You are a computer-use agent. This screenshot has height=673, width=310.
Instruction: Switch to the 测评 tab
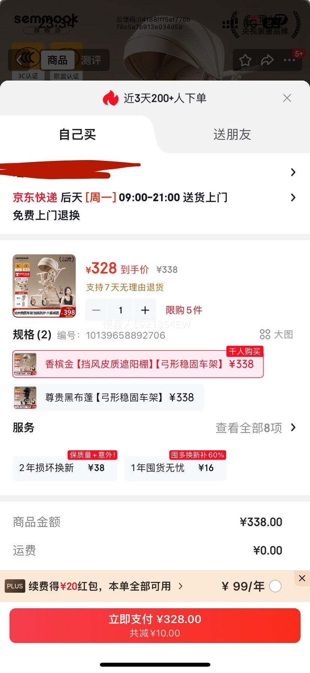[91, 60]
